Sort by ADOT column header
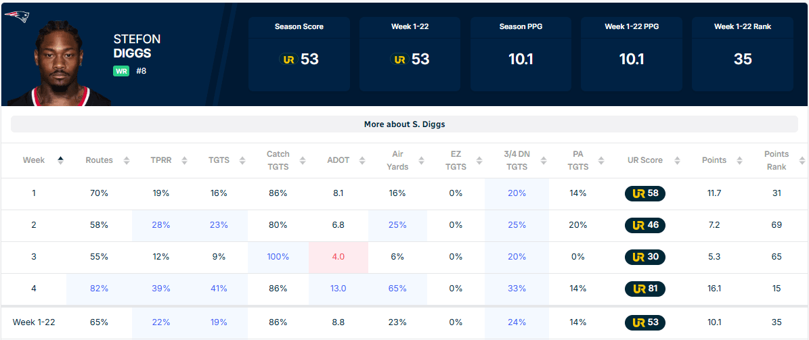809x340 pixels. [338, 160]
